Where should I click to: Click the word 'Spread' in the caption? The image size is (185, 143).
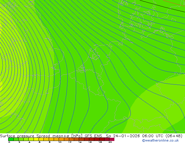coord(43,136)
